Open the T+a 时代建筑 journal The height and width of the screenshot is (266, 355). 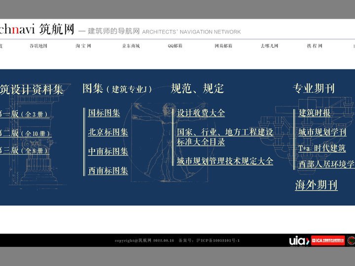[x=322, y=148]
